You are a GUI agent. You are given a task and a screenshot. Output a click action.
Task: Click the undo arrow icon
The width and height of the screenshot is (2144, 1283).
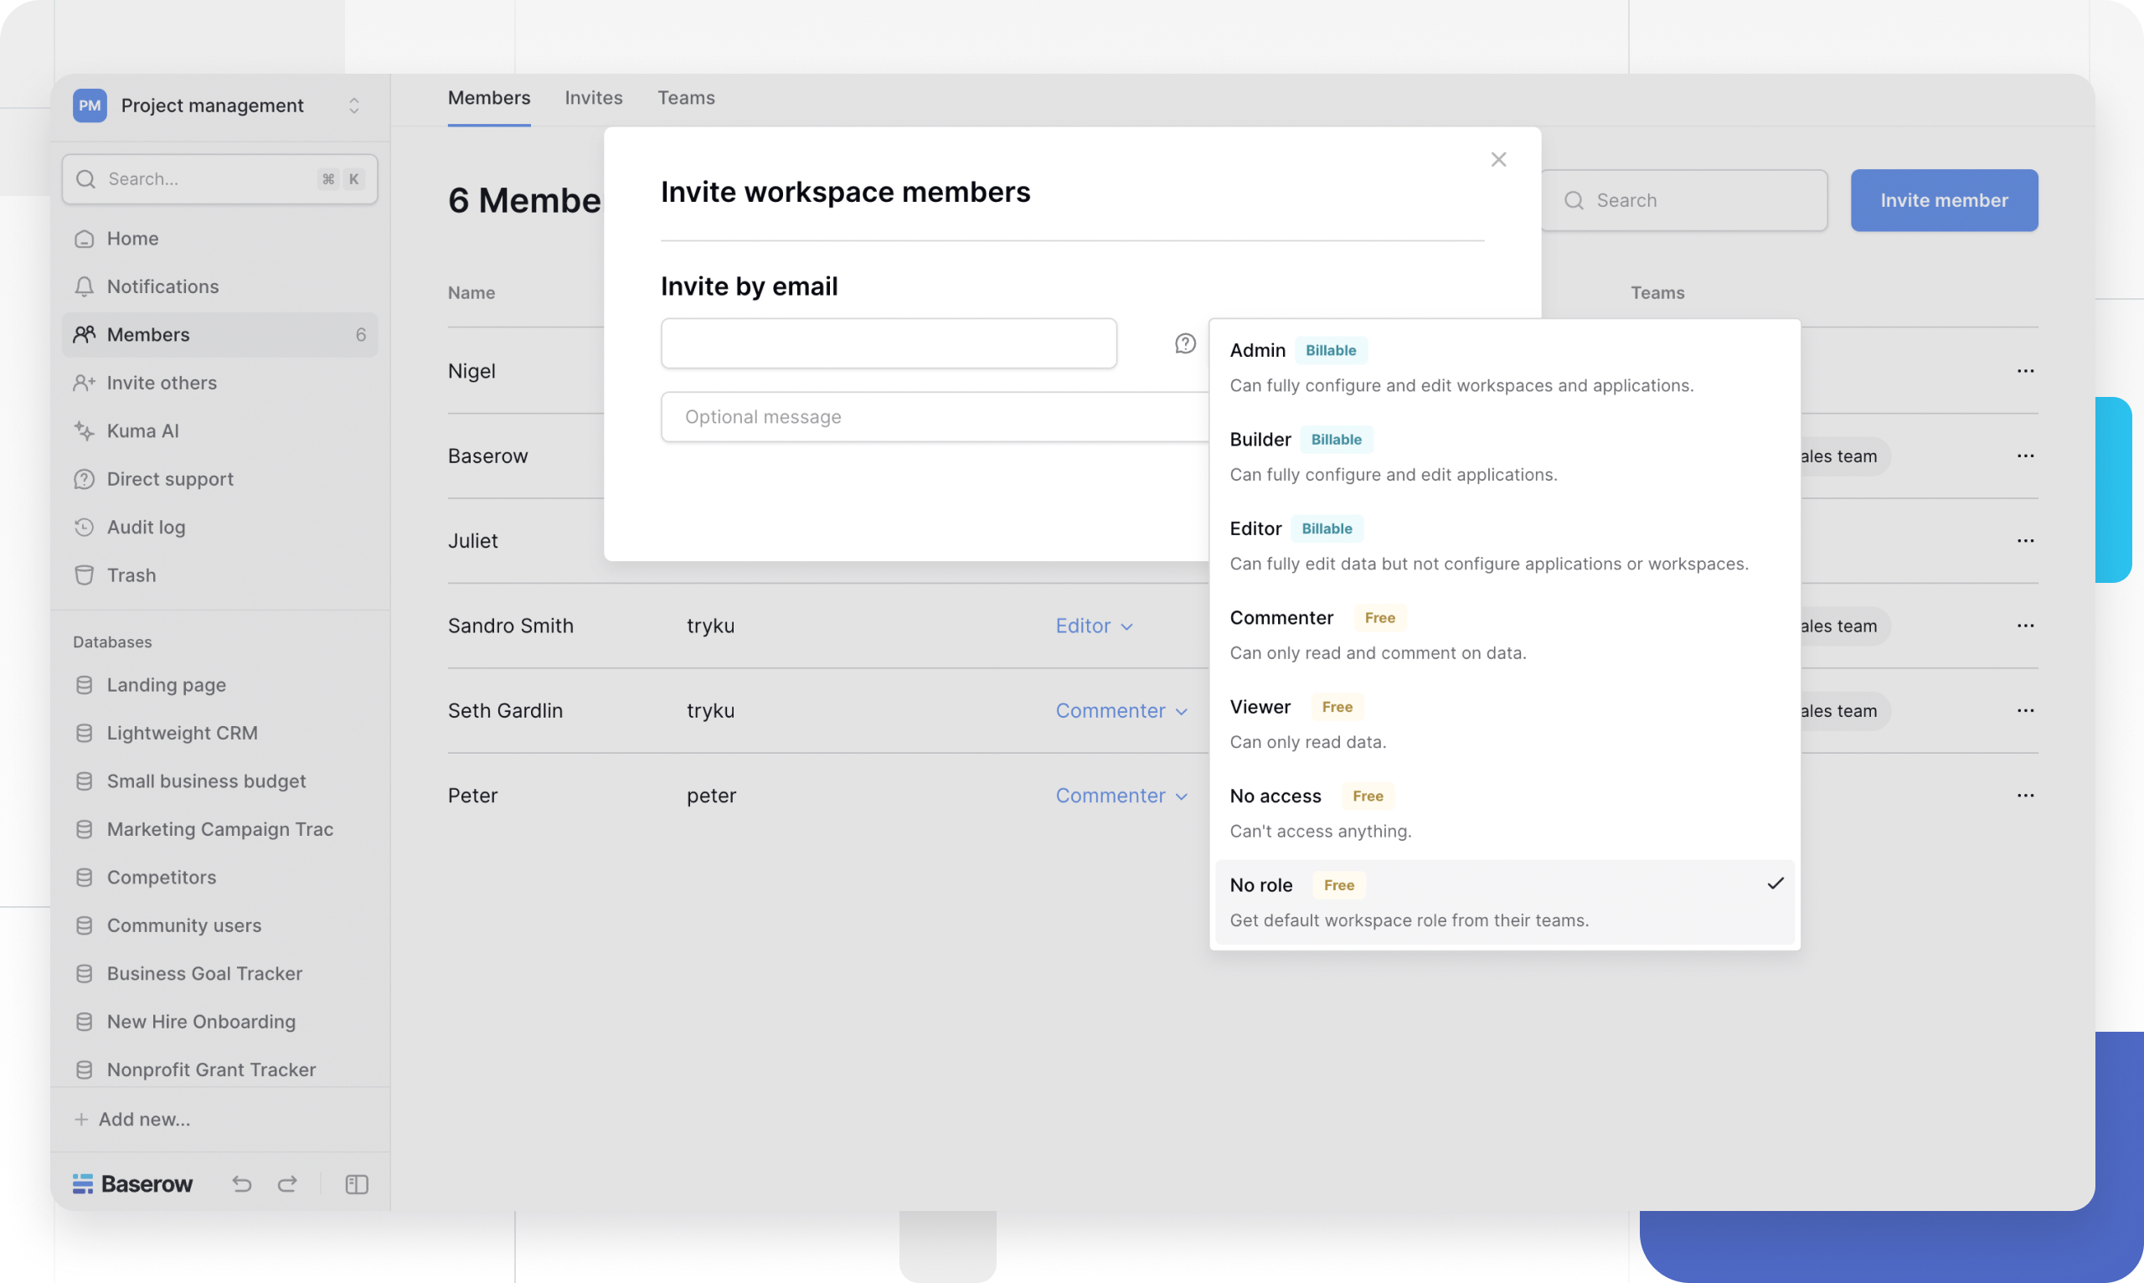241,1183
